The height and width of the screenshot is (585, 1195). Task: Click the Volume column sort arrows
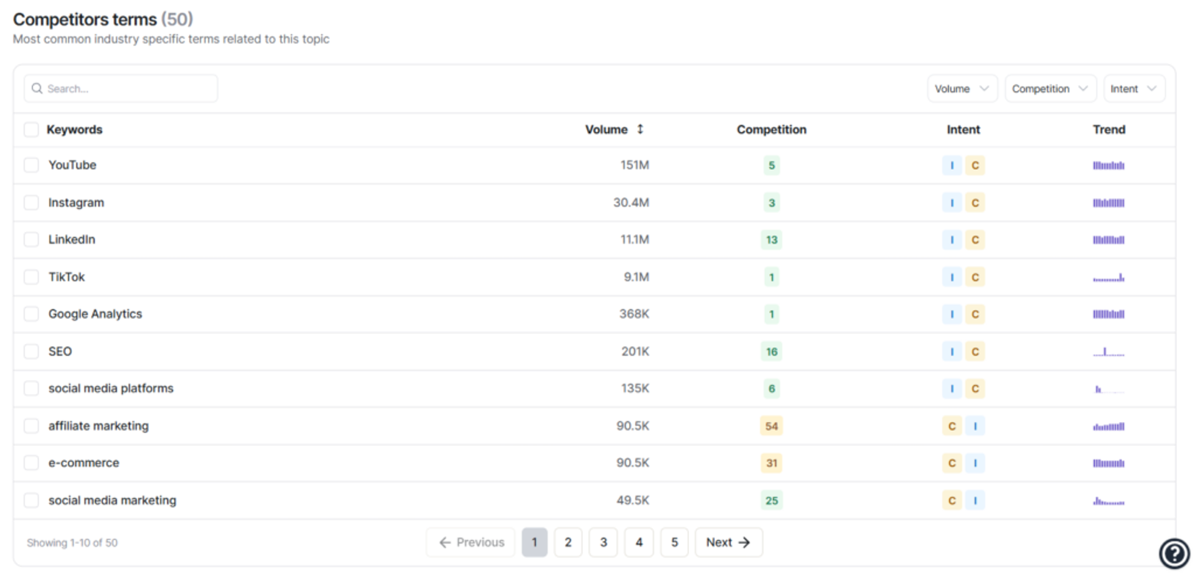(640, 129)
